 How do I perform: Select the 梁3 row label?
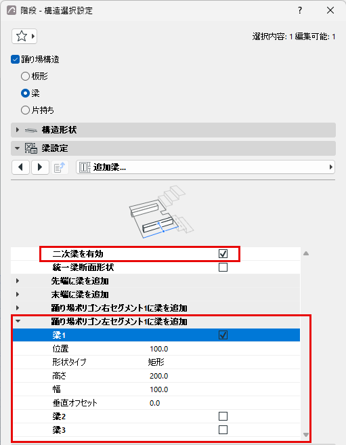click(x=59, y=430)
